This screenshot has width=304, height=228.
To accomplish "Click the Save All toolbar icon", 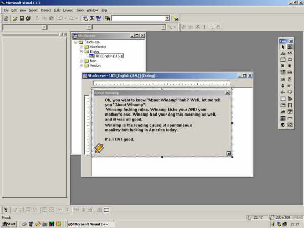I will click(28, 18).
